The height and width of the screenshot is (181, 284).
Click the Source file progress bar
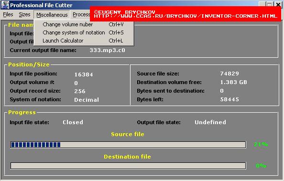(x=128, y=145)
